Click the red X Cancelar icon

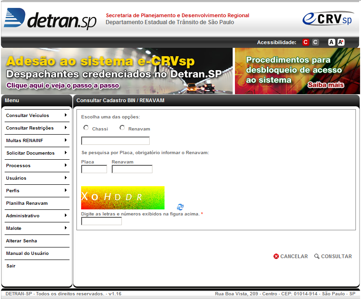276,256
